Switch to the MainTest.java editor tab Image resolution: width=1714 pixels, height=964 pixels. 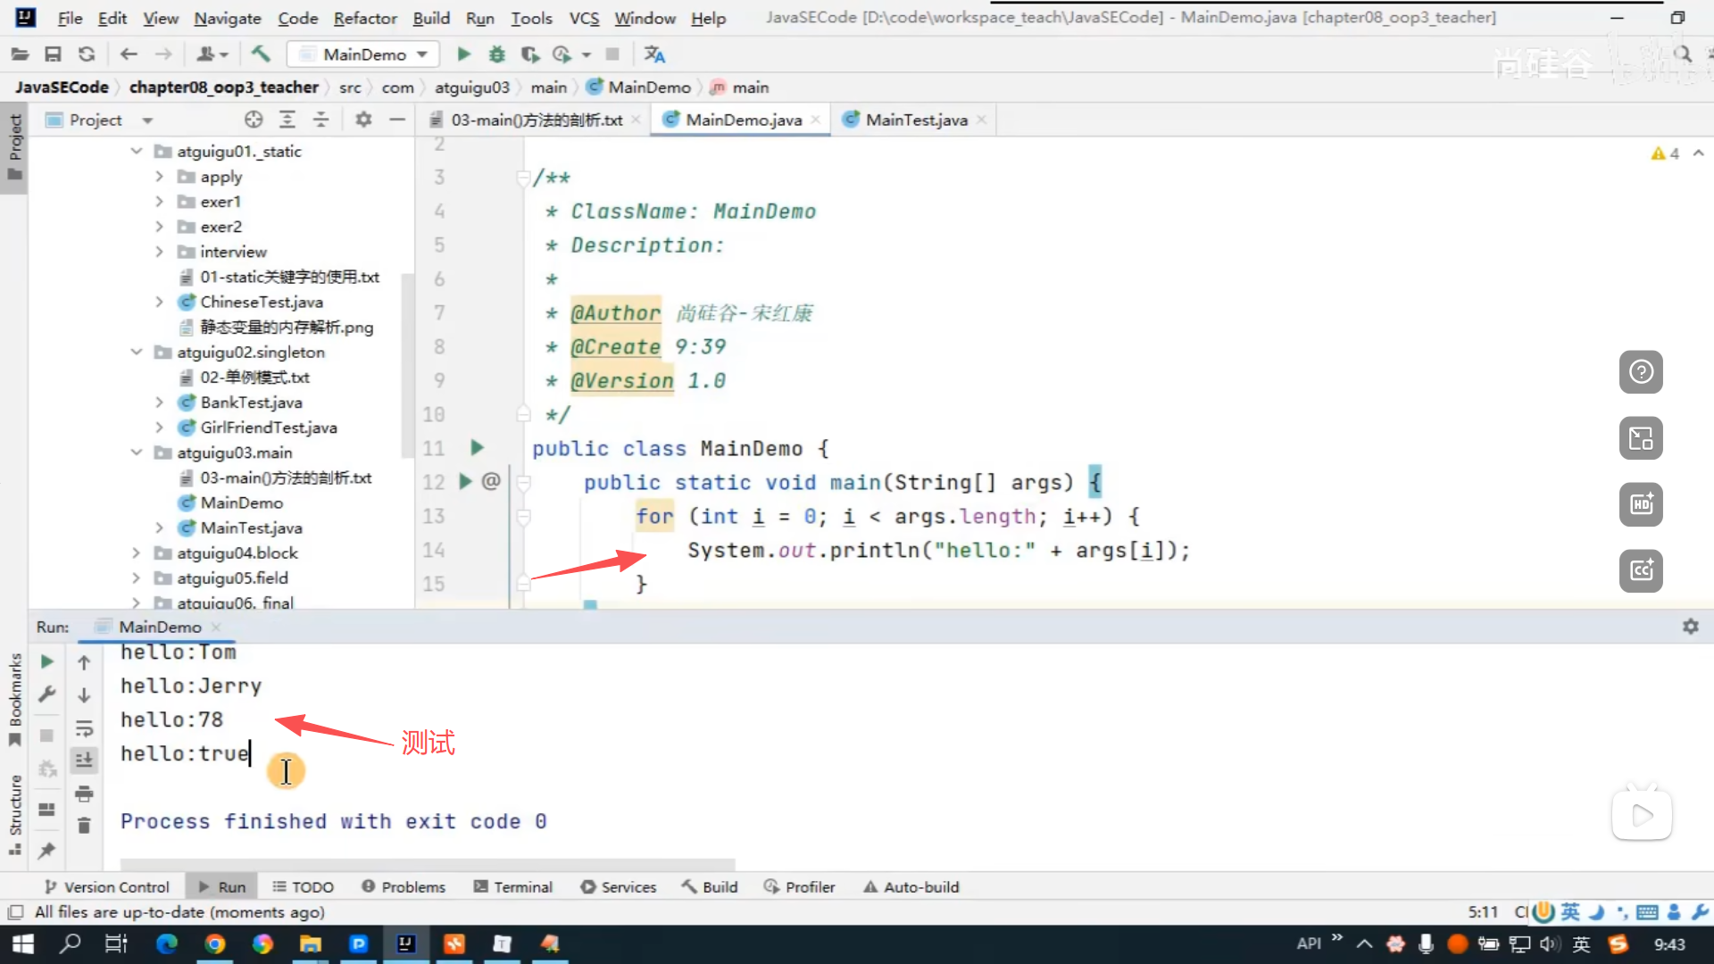pyautogui.click(x=916, y=120)
